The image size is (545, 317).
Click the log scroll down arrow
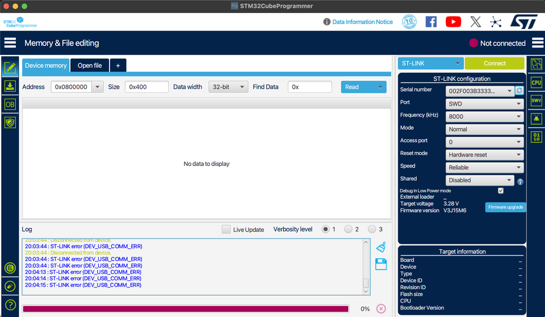click(366, 291)
